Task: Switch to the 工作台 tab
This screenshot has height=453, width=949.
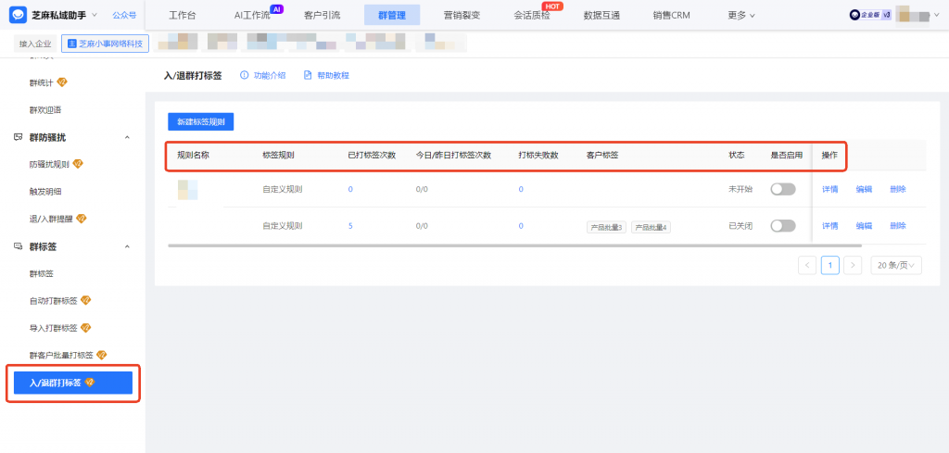Action: (x=183, y=15)
